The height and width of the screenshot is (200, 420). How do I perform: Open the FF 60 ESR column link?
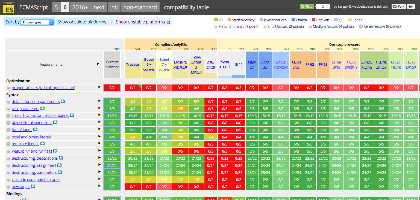tap(296, 65)
